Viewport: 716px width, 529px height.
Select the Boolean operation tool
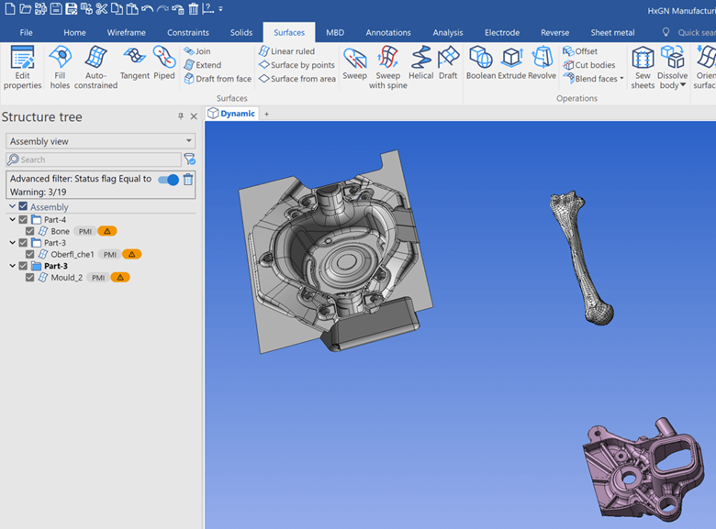[x=481, y=63]
